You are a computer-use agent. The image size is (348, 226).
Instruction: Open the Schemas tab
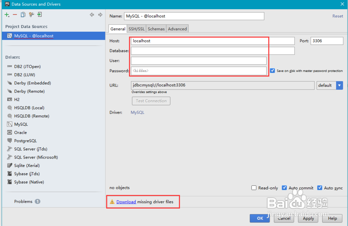[x=156, y=29]
